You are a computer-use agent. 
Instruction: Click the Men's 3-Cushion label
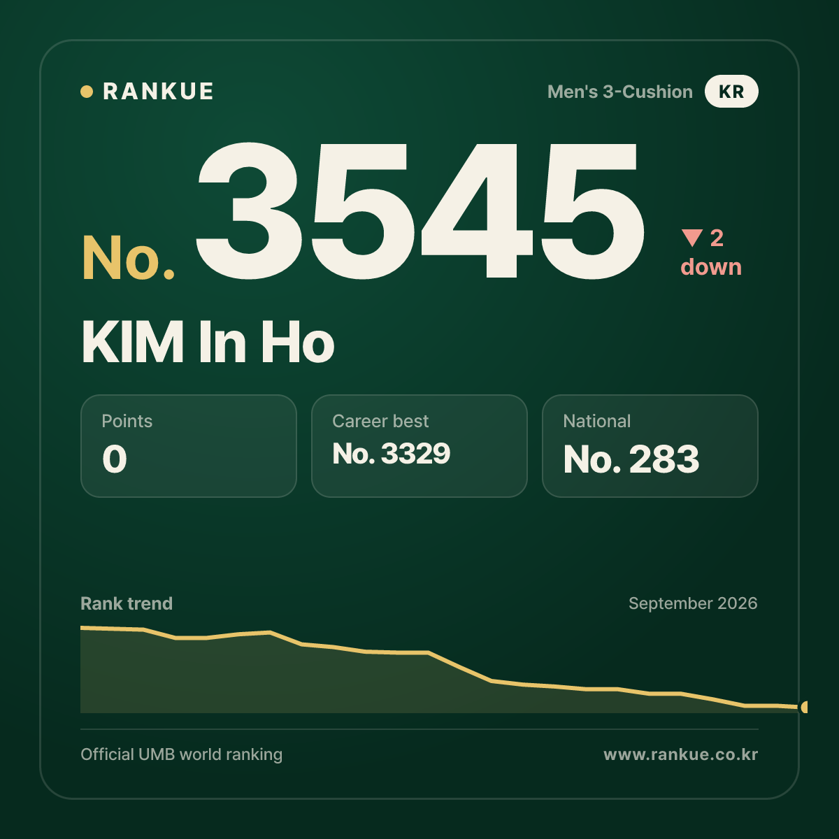tap(620, 92)
